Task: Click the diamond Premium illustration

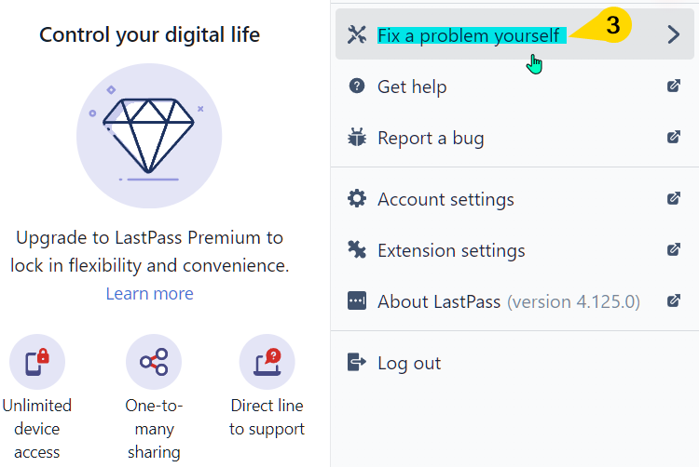Action: [149, 136]
